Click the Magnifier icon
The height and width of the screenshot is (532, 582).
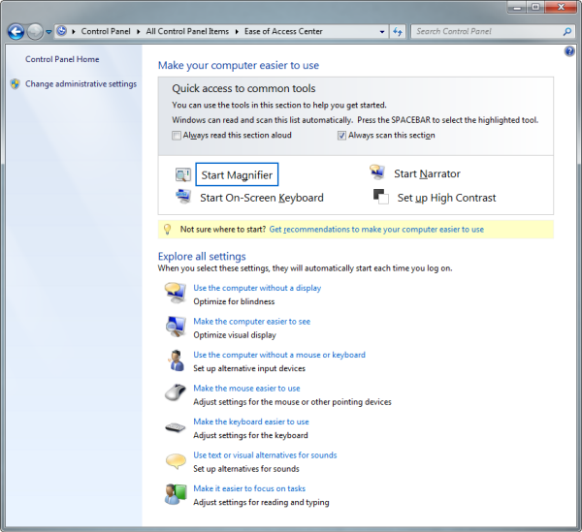tap(183, 174)
